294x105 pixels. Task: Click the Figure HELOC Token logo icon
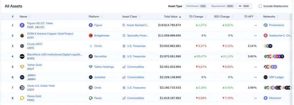click(x=22, y=25)
